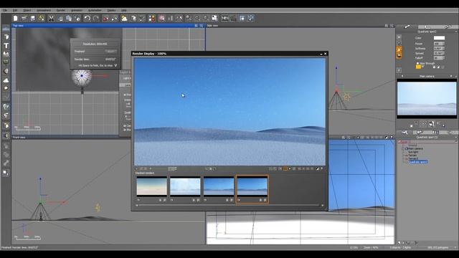Click the Softness value field

tap(439, 48)
